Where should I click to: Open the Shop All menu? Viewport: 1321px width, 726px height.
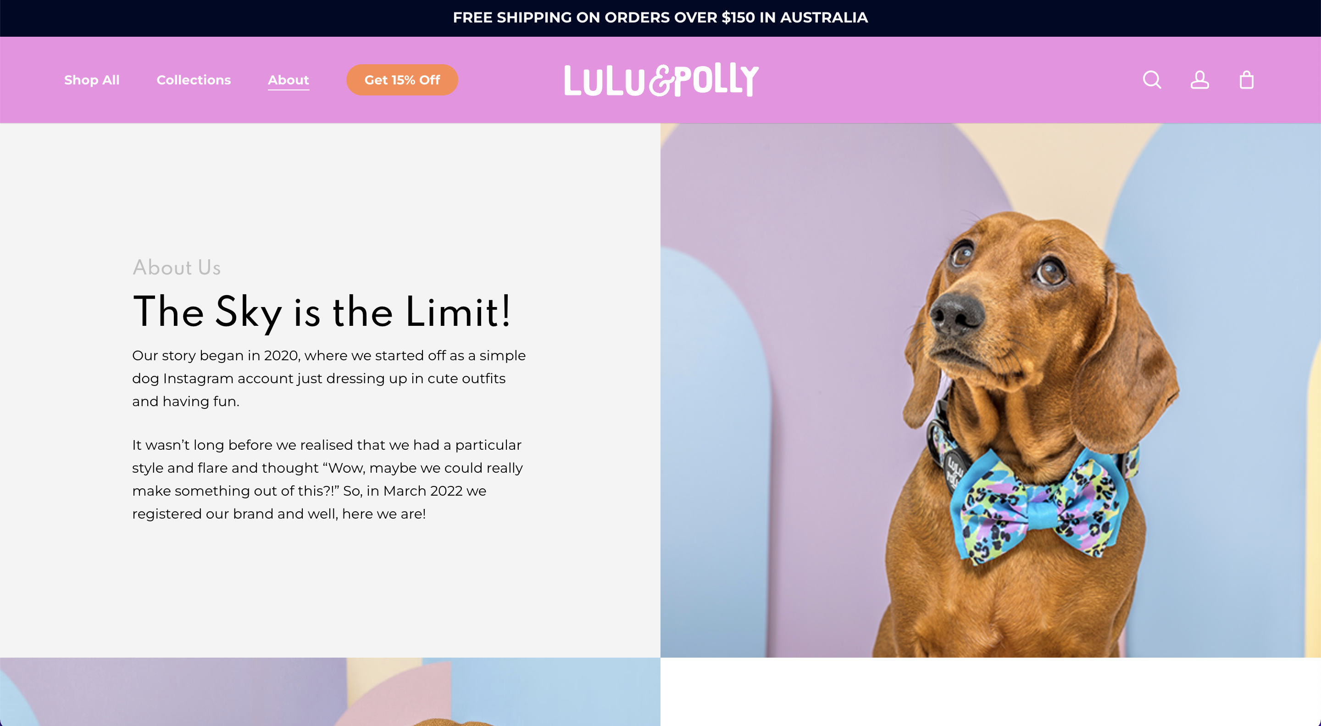[92, 80]
